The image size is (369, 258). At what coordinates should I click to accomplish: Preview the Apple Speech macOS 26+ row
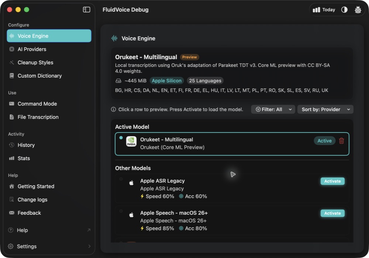pos(232,220)
